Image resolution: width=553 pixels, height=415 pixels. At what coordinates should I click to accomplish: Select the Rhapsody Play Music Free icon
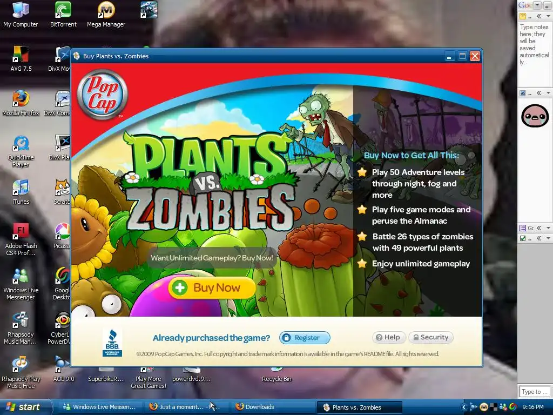[21, 373]
